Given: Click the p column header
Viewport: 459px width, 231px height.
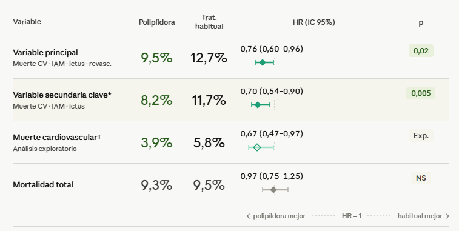Looking at the screenshot, I should (421, 22).
